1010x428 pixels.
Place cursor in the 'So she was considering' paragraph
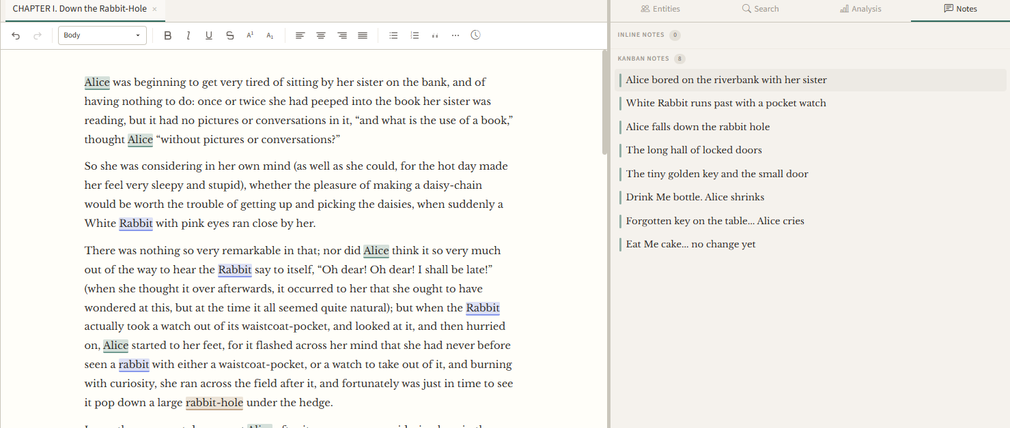click(298, 195)
